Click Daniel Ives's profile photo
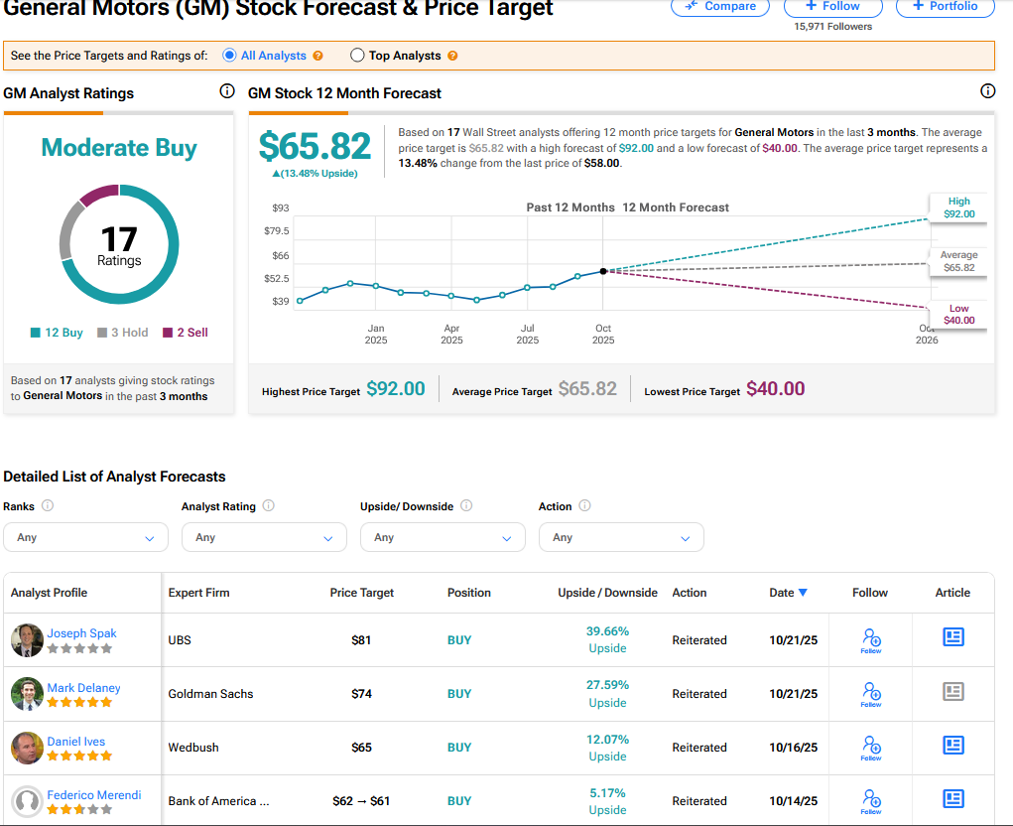Image resolution: width=1013 pixels, height=826 pixels. tap(27, 748)
